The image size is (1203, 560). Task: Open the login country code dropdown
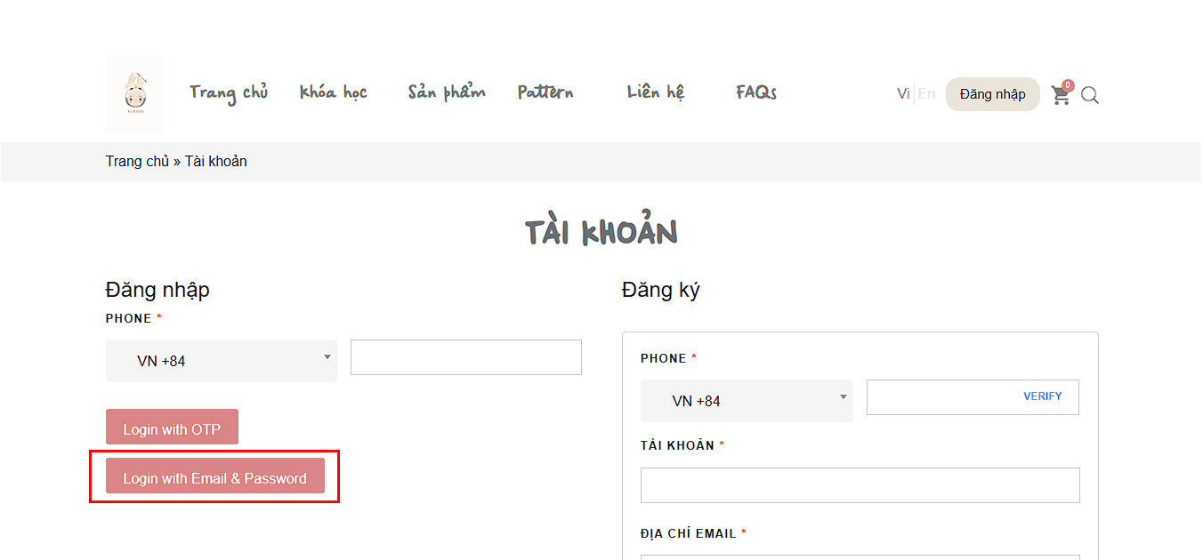(x=221, y=361)
